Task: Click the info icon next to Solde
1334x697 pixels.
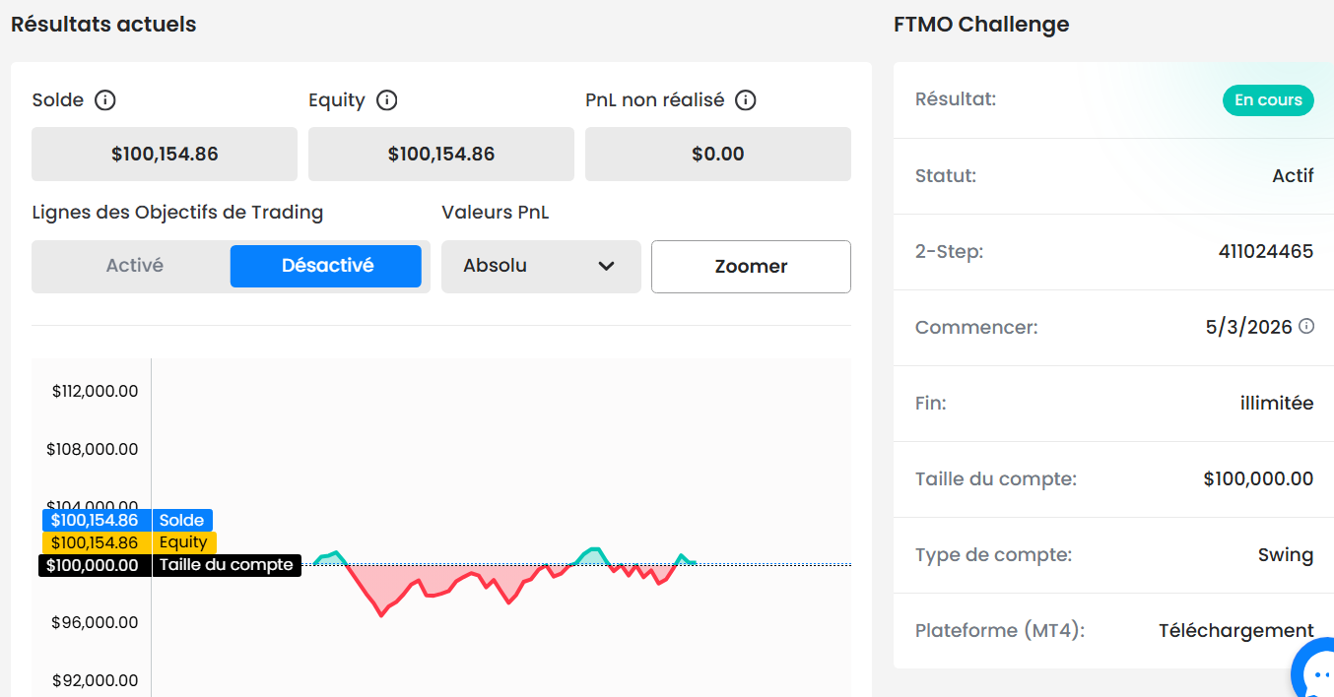Action: pyautogui.click(x=105, y=100)
